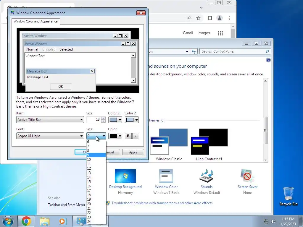Click Troubleshoot transparency and Aero effects link
The width and height of the screenshot is (303, 227).
162,203
